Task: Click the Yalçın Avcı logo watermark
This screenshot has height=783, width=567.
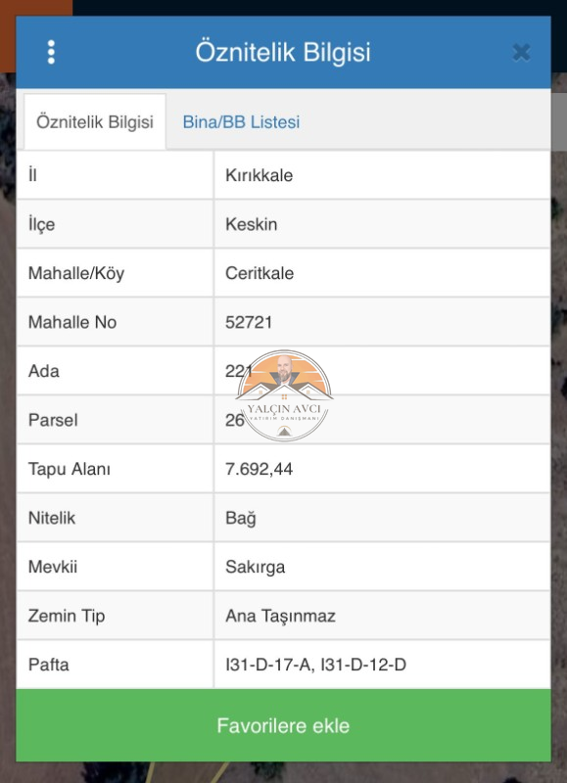Action: [284, 396]
